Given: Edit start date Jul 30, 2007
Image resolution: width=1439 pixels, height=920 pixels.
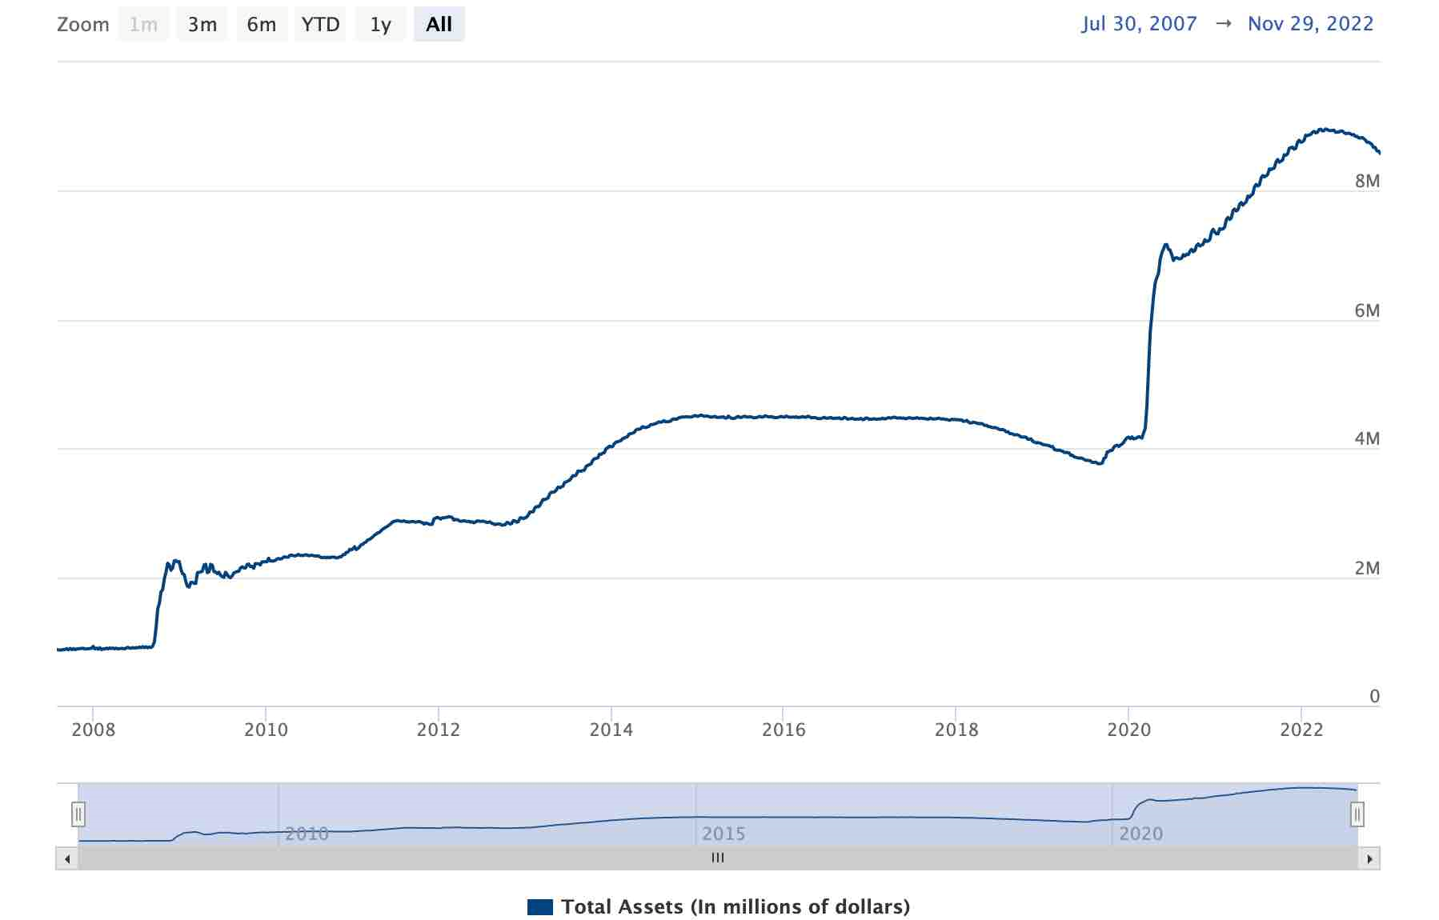Looking at the screenshot, I should 1139,24.
